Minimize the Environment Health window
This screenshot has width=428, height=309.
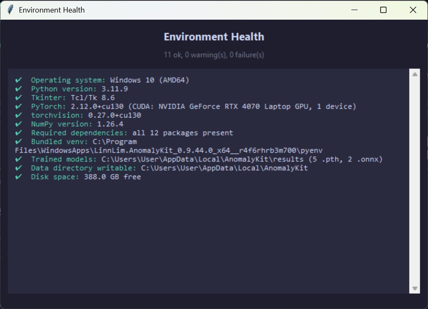tap(354, 10)
